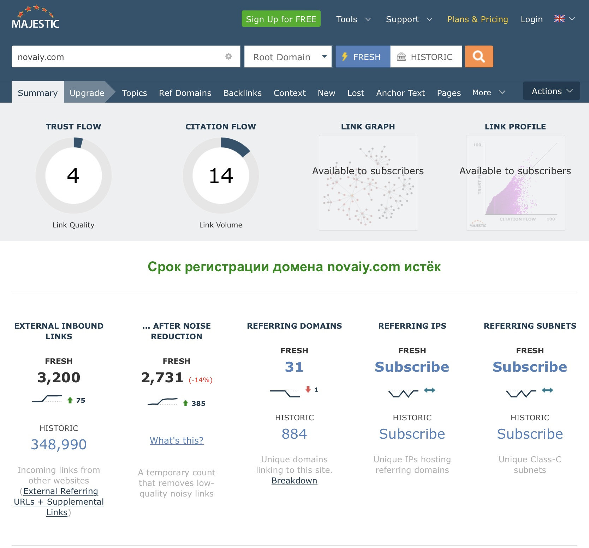Click historic external links count 348,990
This screenshot has width=589, height=548.
click(59, 444)
